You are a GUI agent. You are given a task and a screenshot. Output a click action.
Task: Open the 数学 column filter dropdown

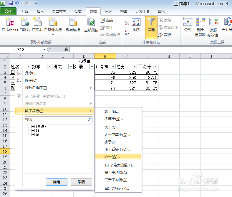(49, 67)
